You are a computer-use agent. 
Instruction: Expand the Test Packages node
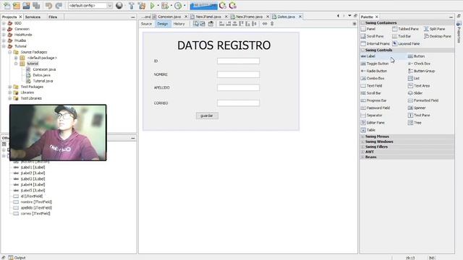9,87
